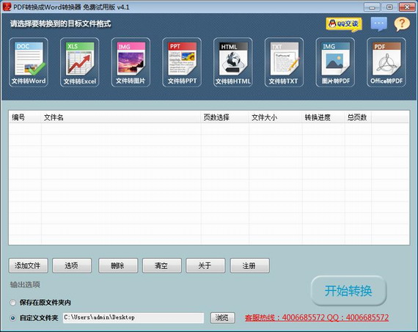Choose the 文件转PPT format icon
The width and height of the screenshot is (418, 332).
(182, 62)
